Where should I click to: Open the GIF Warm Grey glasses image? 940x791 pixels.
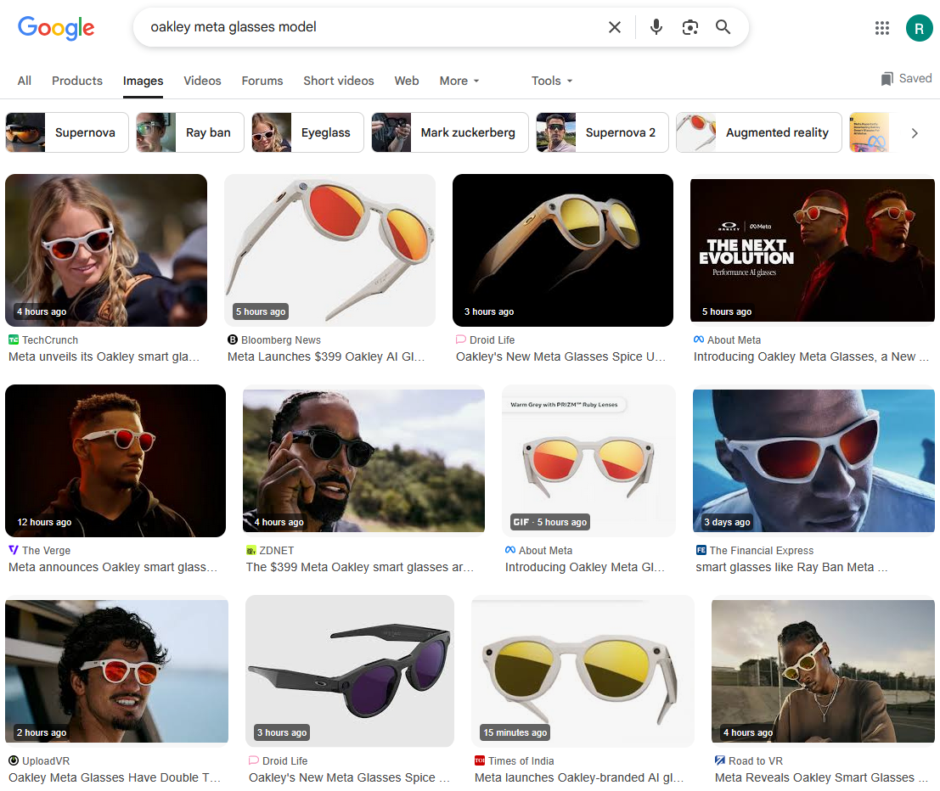click(x=588, y=461)
